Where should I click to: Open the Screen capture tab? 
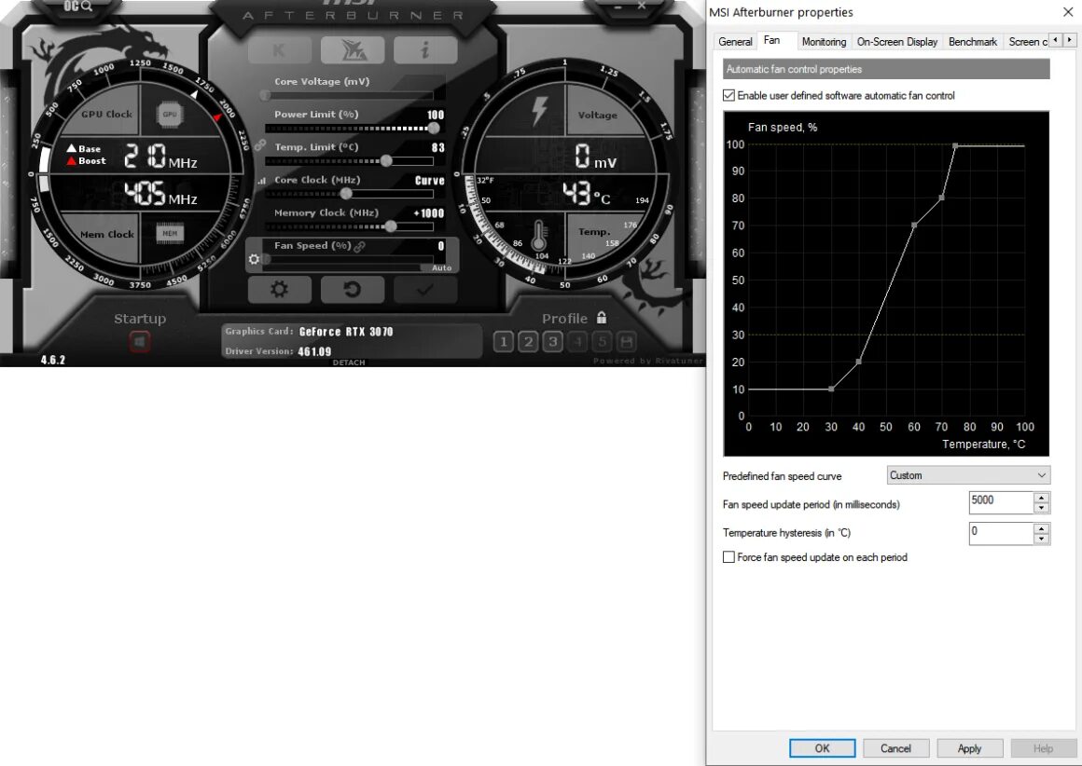coord(1027,41)
